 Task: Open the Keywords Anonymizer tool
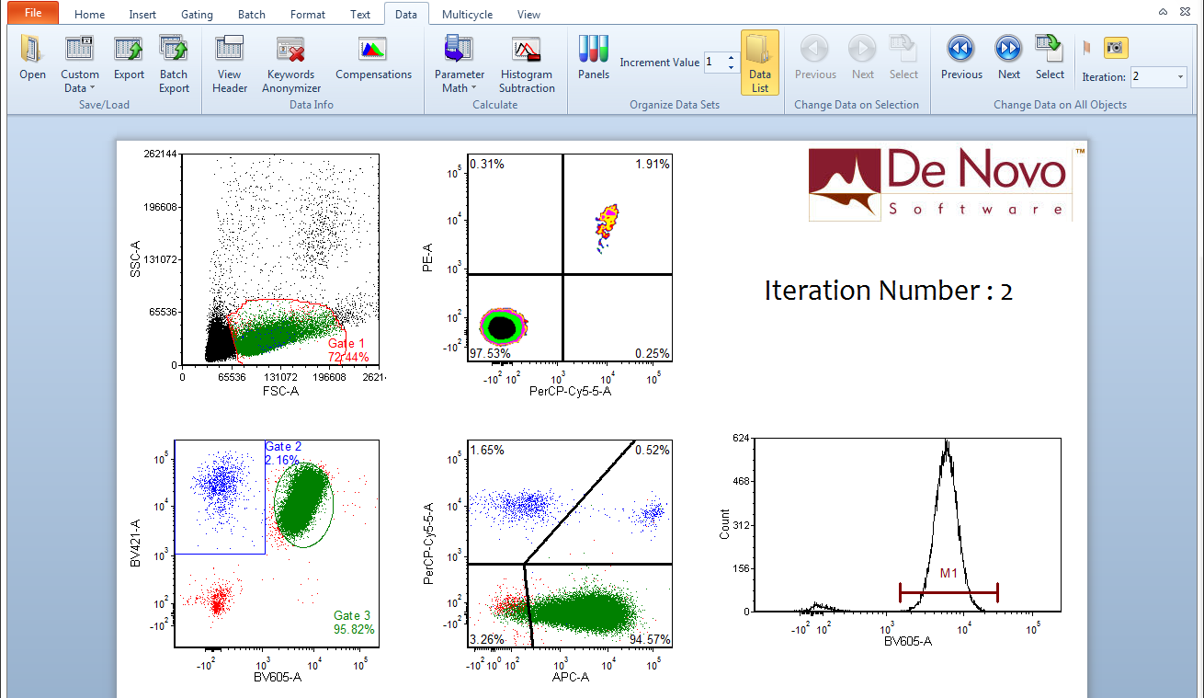291,63
